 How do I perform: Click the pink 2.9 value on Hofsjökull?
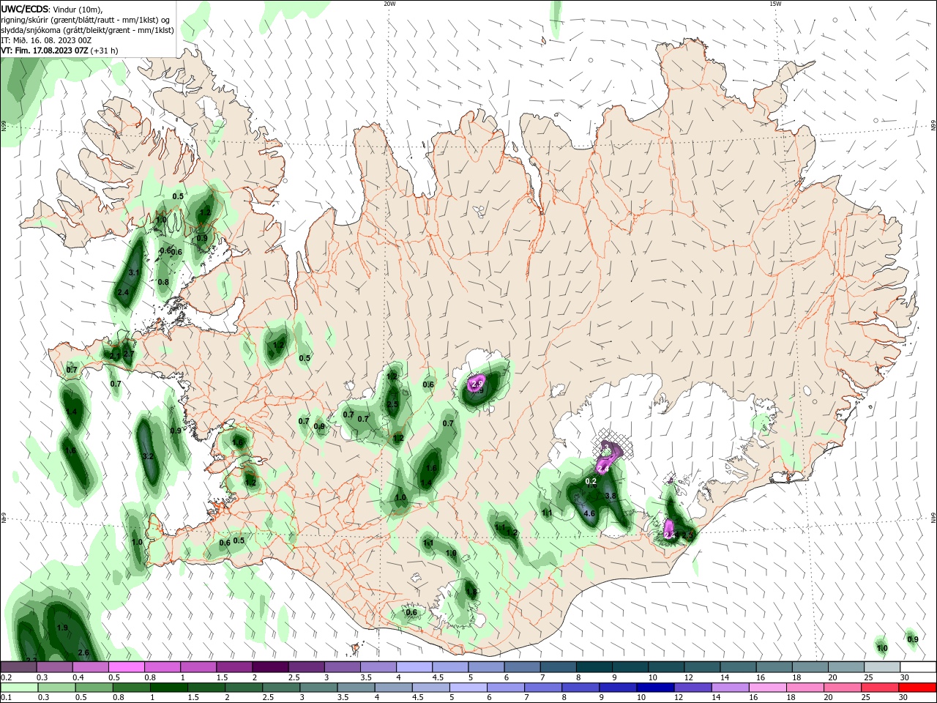478,384
